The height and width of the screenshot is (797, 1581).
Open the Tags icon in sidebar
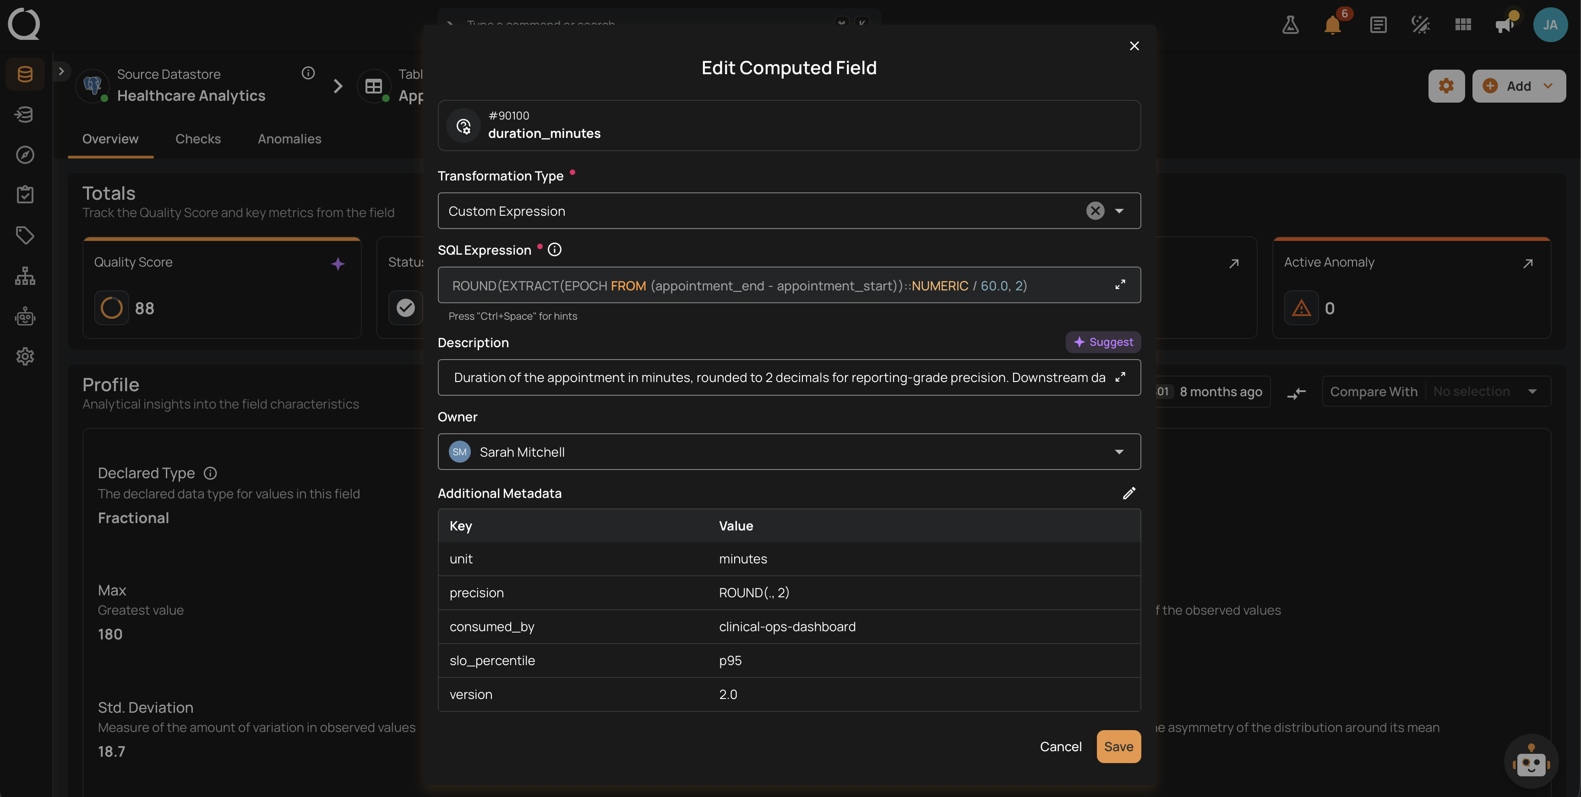(25, 235)
